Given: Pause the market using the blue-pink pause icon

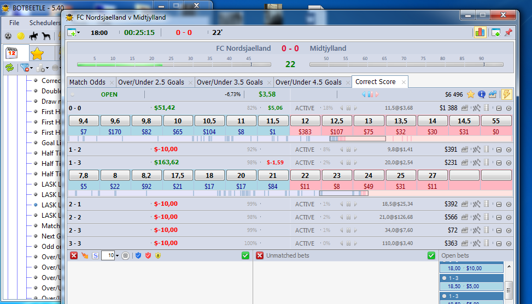Looking at the screenshot, I should (x=370, y=94).
